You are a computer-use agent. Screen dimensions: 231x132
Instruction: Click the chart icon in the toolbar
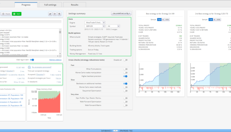tap(50, 14)
